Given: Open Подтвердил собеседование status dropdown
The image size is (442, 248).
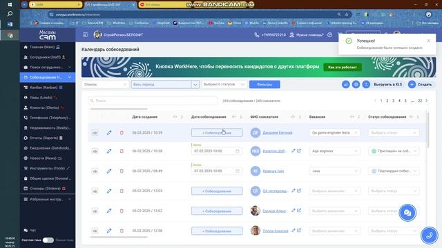Looking at the screenshot, I should [x=394, y=171].
